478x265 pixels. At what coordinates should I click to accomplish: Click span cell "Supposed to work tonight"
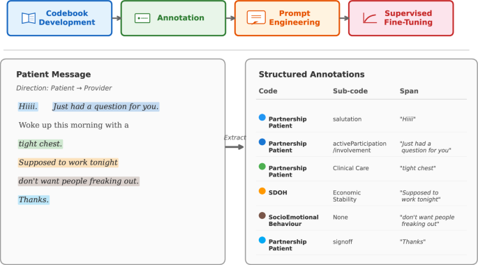[420, 196]
